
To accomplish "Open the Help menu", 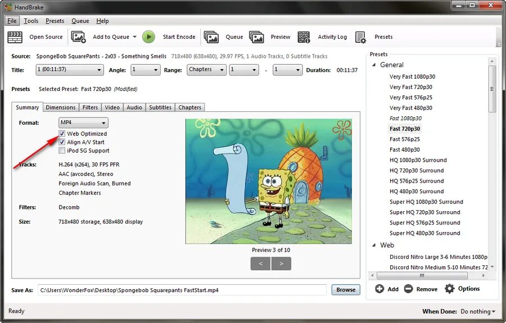I will (x=103, y=21).
